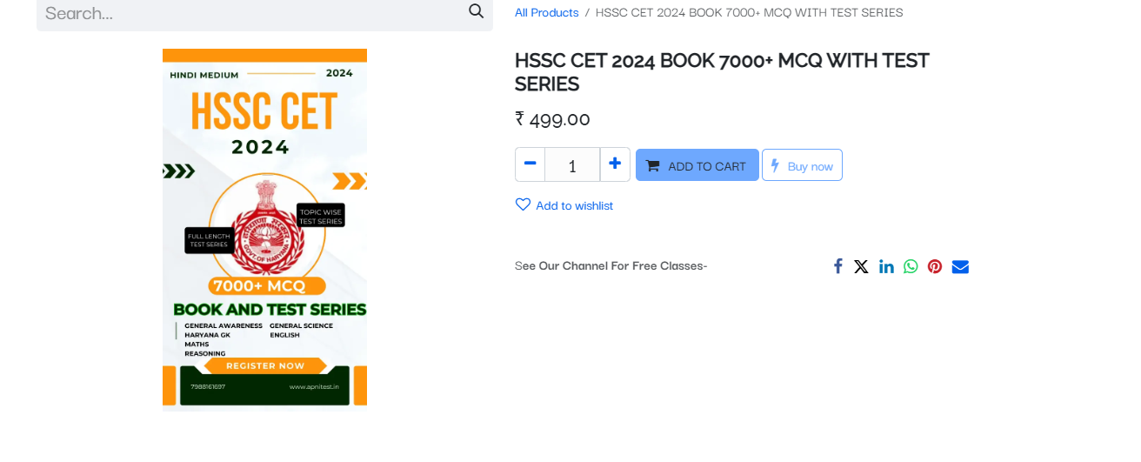Add the book to cart
Screen dimensions: 1141x462
click(697, 165)
